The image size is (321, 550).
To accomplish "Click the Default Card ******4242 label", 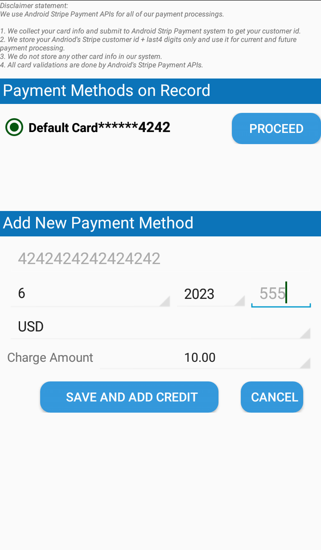I will 99,128.
